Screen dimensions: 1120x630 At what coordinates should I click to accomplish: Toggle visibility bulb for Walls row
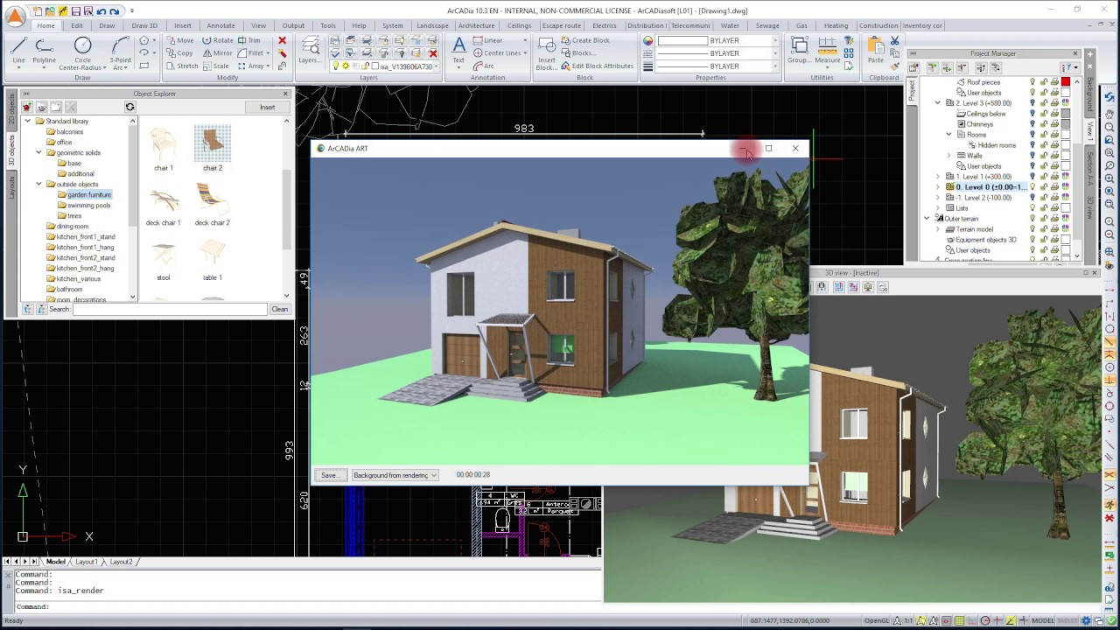(1032, 156)
